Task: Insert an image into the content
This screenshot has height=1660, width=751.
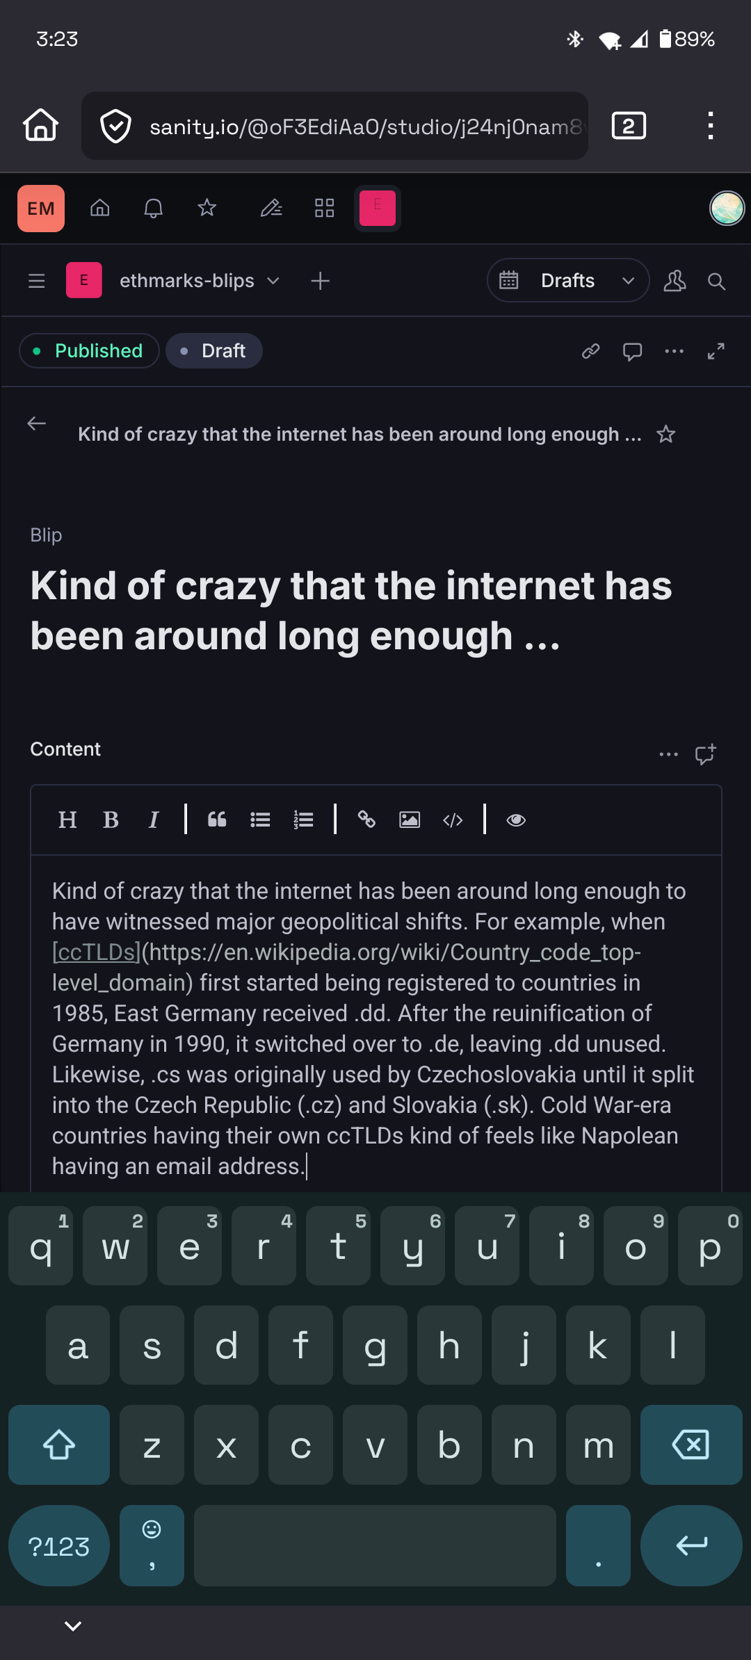Action: [410, 820]
